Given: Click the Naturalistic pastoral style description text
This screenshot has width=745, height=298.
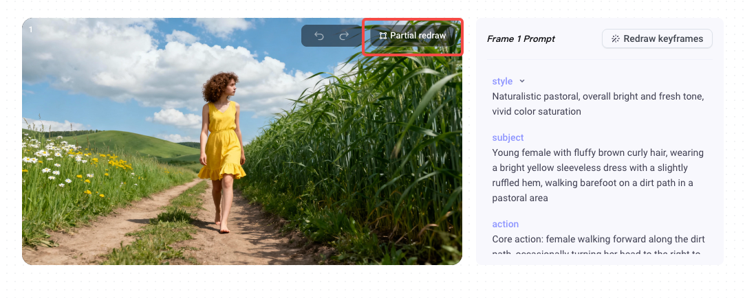Looking at the screenshot, I should (598, 104).
